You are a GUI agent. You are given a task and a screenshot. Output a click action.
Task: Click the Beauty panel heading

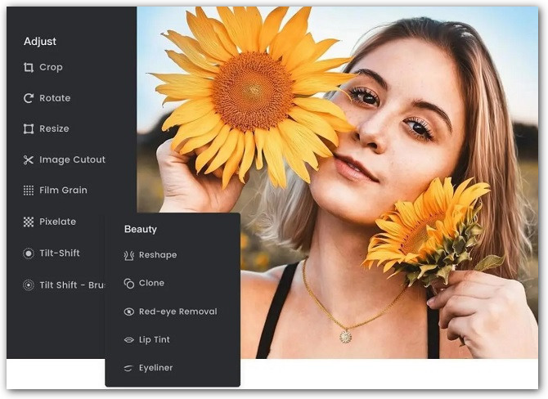tap(140, 230)
